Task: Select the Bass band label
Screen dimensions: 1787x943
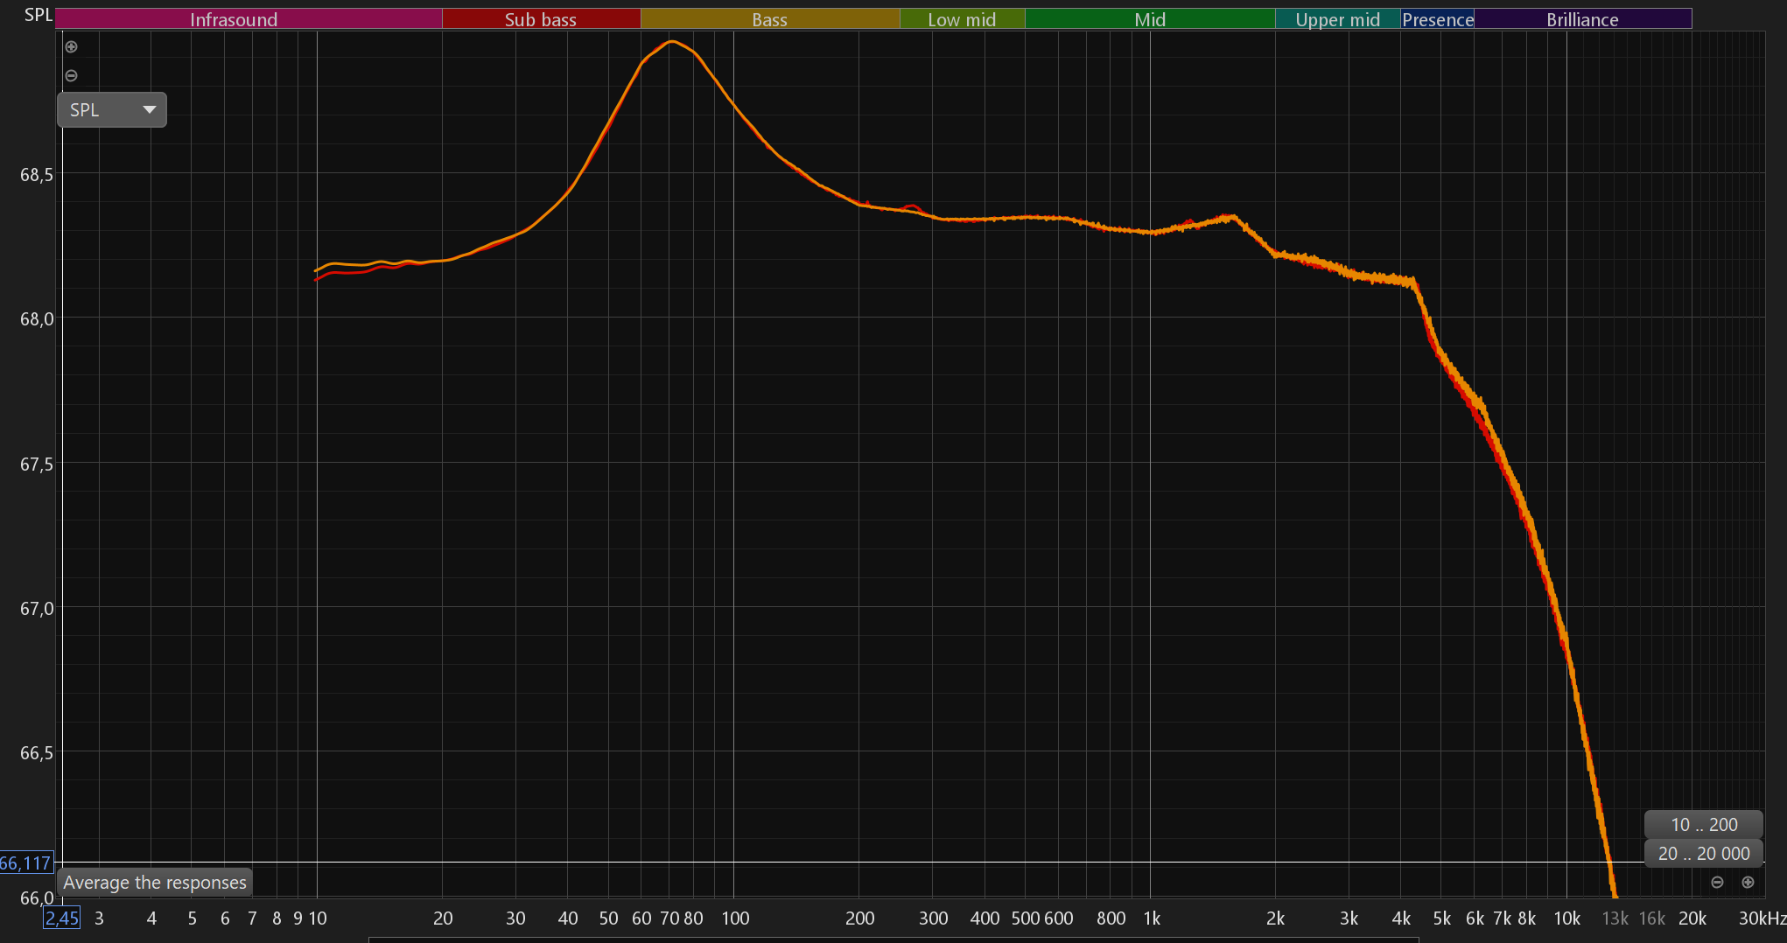Action: coord(770,19)
